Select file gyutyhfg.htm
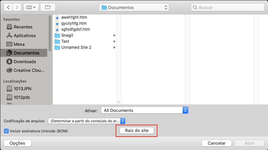 pos(74,23)
